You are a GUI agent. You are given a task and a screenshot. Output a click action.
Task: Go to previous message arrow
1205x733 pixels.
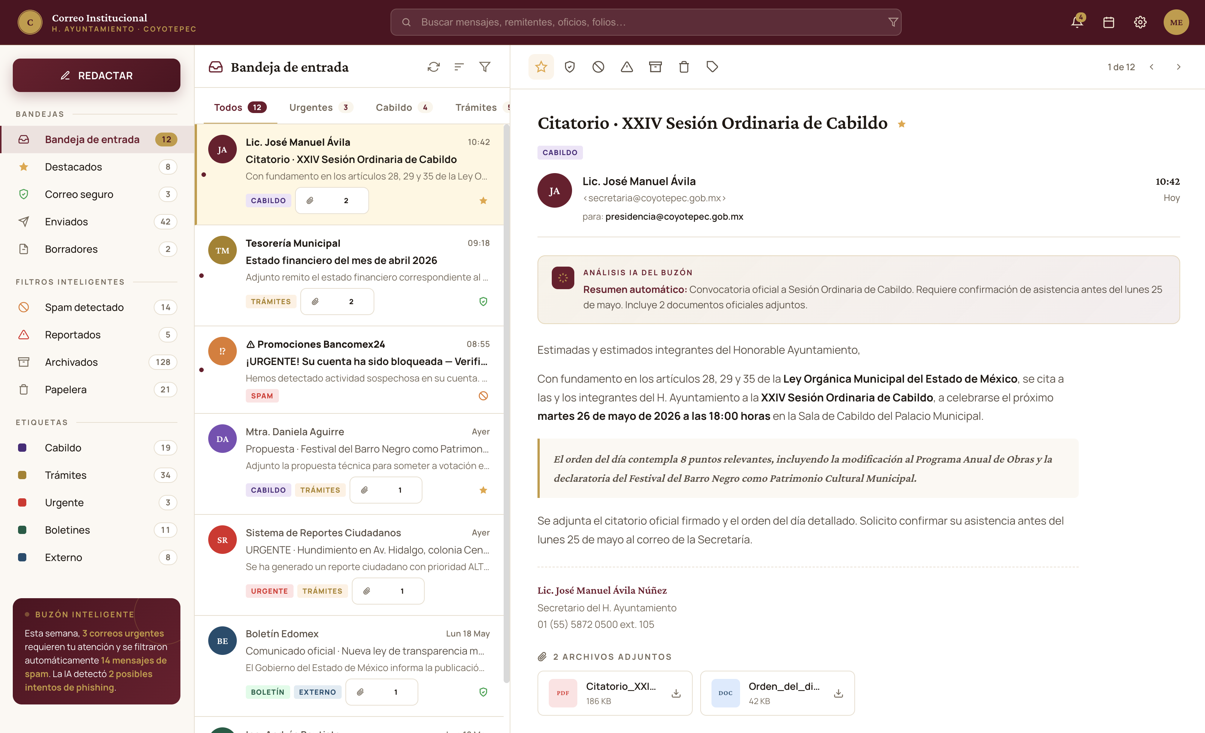[1152, 67]
